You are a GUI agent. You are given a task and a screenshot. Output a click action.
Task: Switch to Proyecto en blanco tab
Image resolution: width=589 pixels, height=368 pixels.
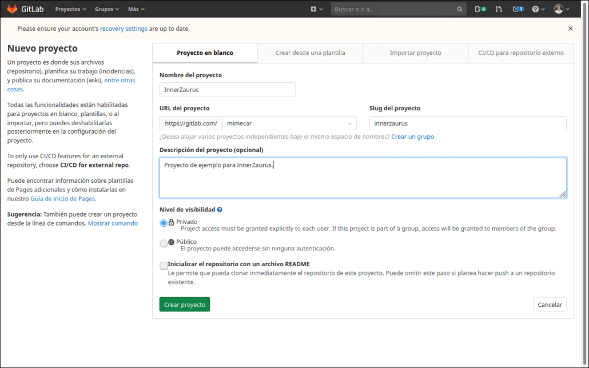point(205,53)
